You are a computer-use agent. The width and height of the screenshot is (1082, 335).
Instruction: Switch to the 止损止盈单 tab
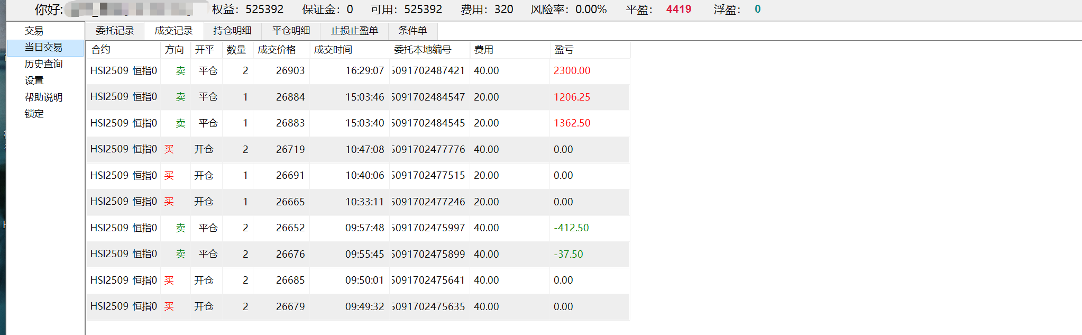(x=354, y=31)
